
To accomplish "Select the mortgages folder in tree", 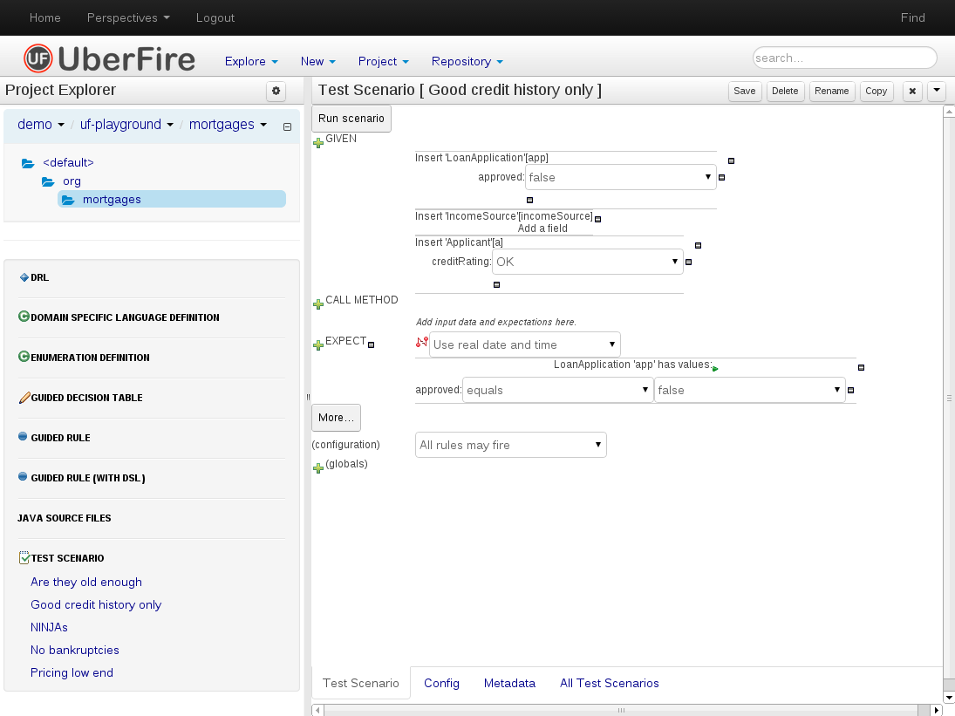I will tap(112, 199).
